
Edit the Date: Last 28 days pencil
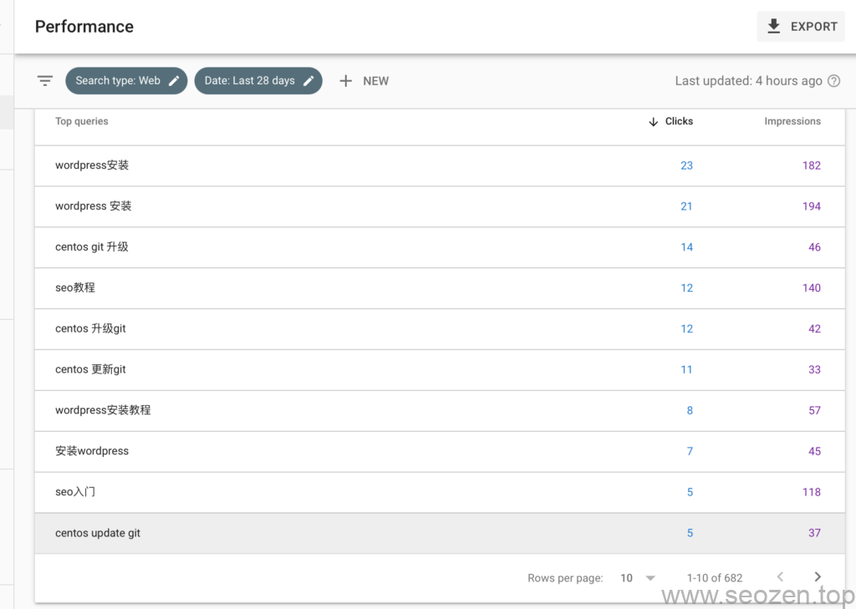308,81
